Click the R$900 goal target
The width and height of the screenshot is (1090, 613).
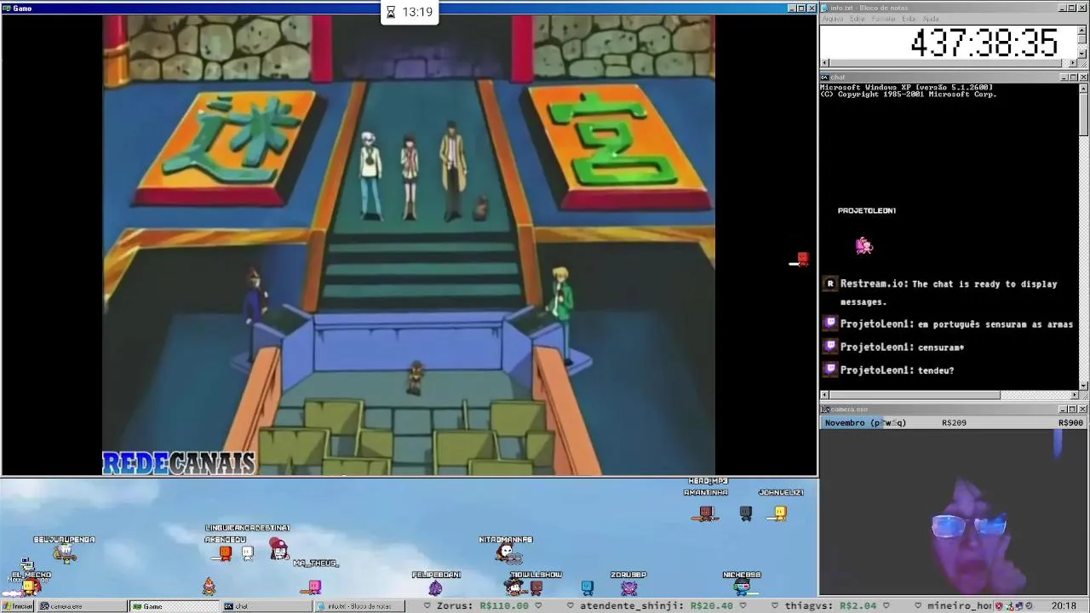1070,422
